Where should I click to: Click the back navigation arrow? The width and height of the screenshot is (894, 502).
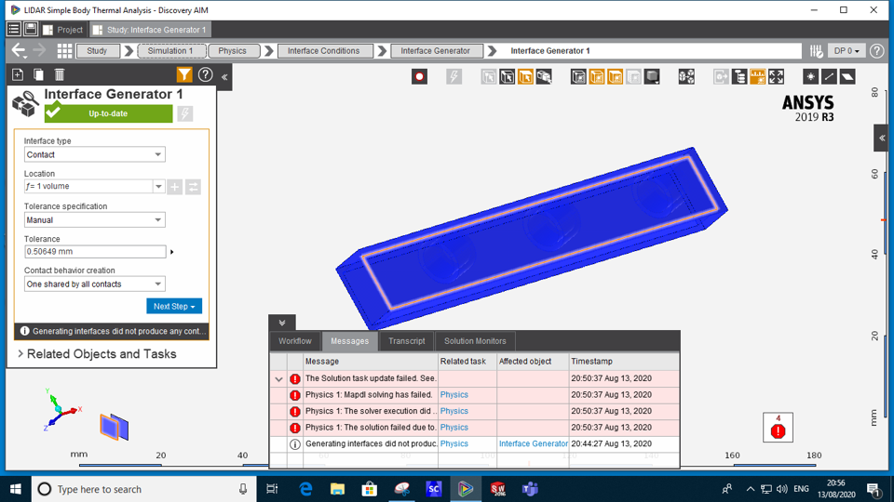19,50
